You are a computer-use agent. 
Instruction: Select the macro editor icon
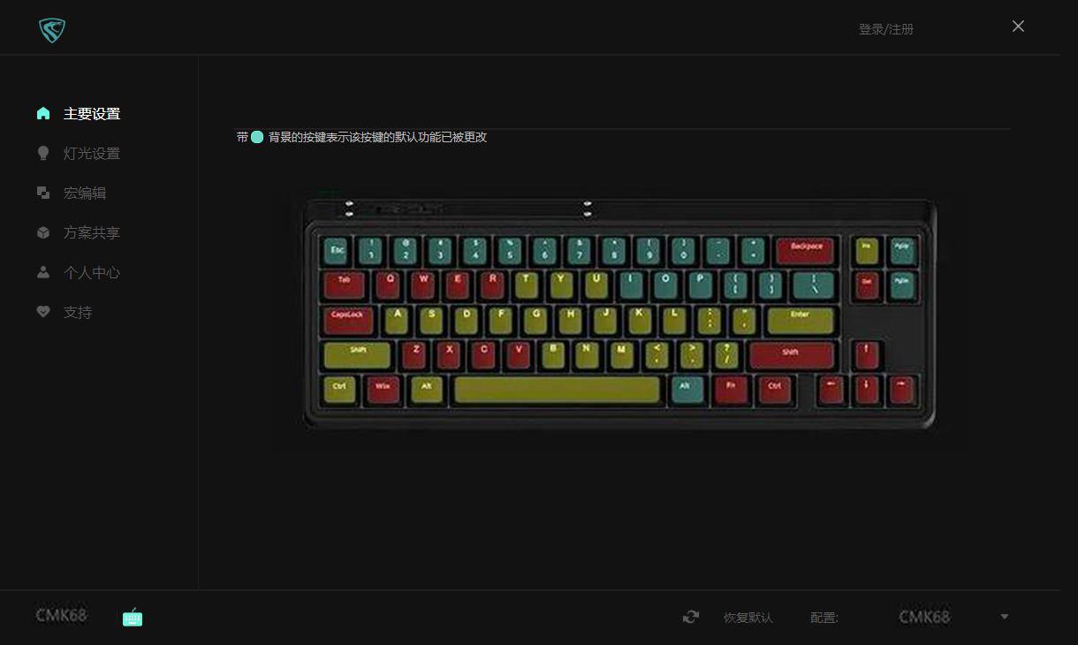[x=43, y=193]
